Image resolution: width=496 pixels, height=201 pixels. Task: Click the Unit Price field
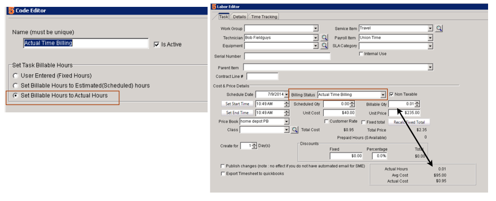coord(404,113)
